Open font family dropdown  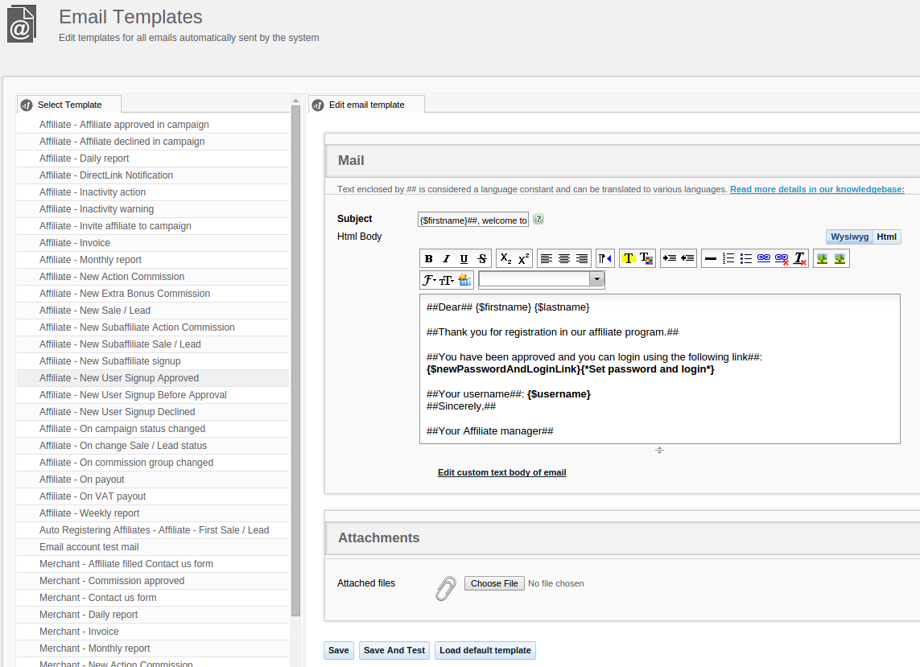429,281
